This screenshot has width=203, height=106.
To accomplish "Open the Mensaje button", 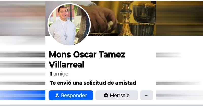I will [117, 95].
